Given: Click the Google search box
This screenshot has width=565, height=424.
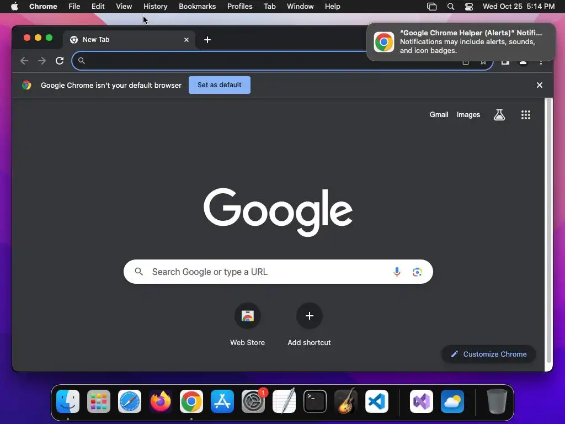Looking at the screenshot, I should coord(278,272).
